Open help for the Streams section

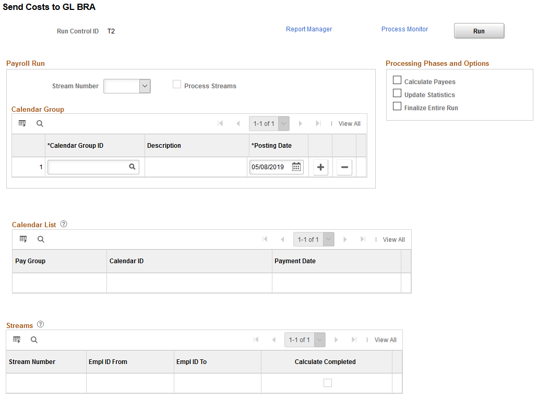[x=41, y=324]
